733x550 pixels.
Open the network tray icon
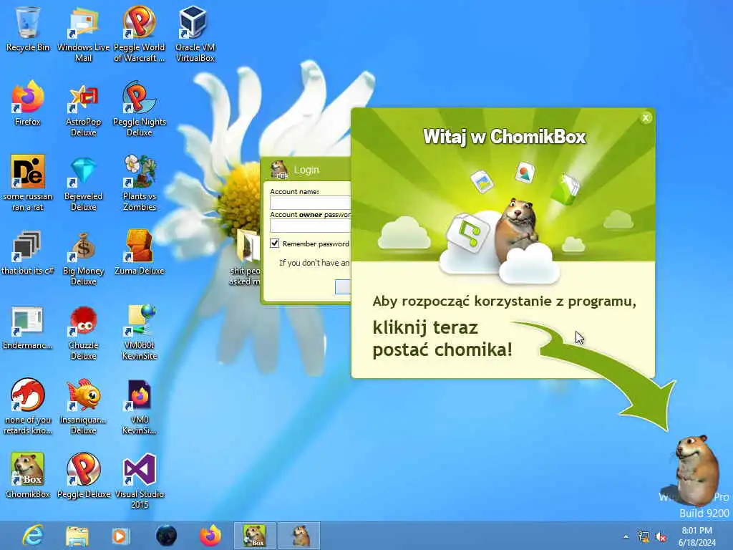click(644, 536)
